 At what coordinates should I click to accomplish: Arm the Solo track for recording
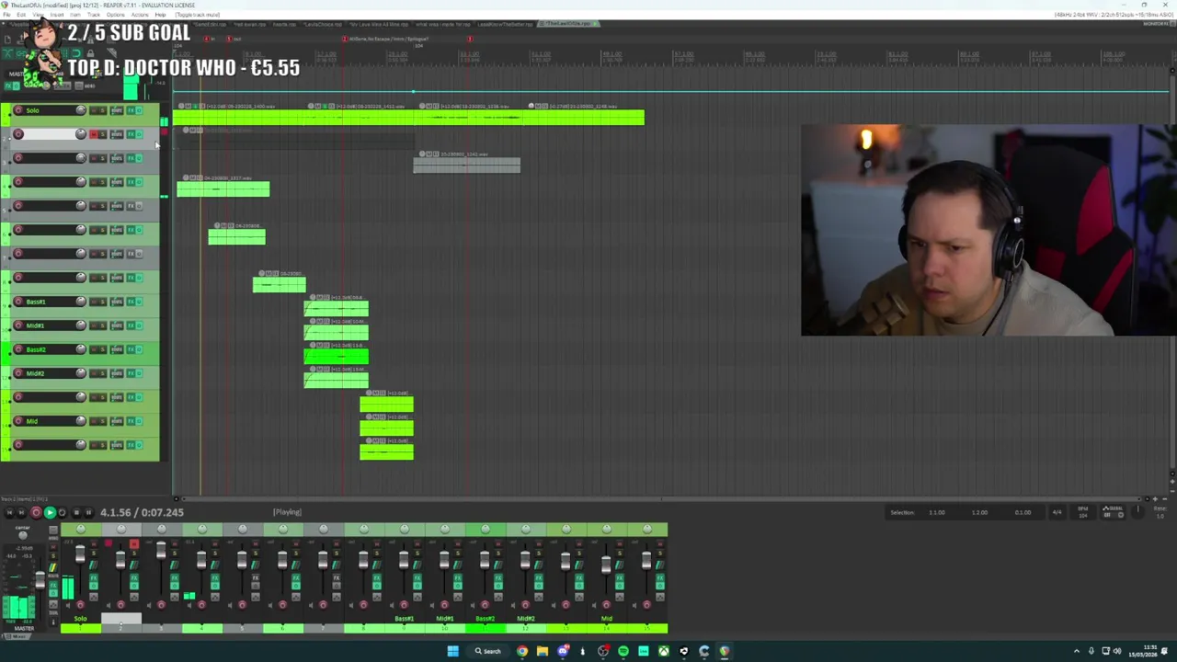(x=17, y=110)
